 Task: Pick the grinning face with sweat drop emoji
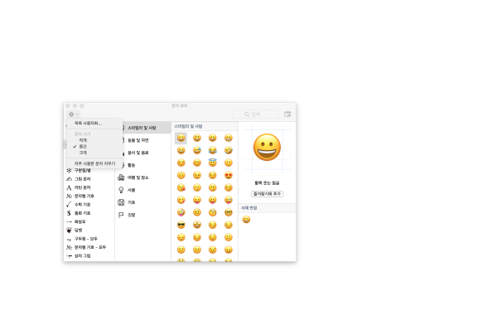197,150
